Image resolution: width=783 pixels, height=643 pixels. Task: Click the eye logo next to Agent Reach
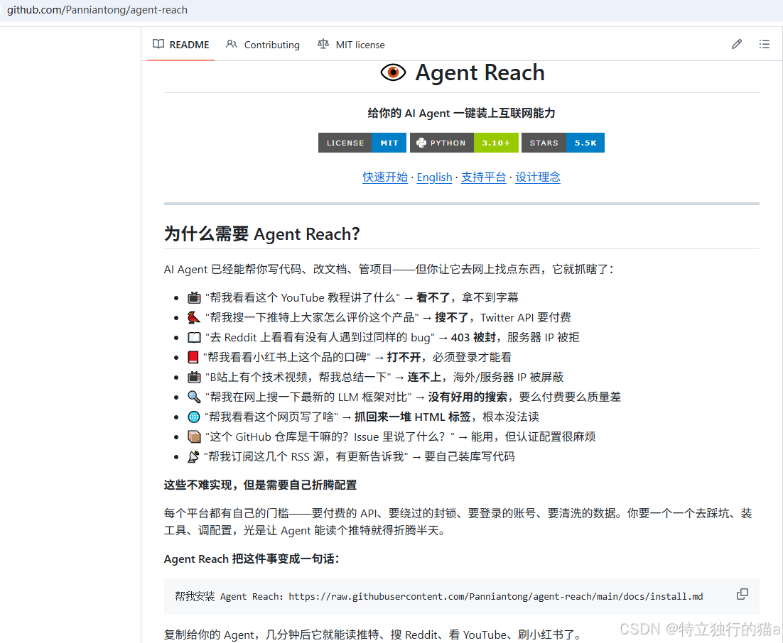pos(393,72)
